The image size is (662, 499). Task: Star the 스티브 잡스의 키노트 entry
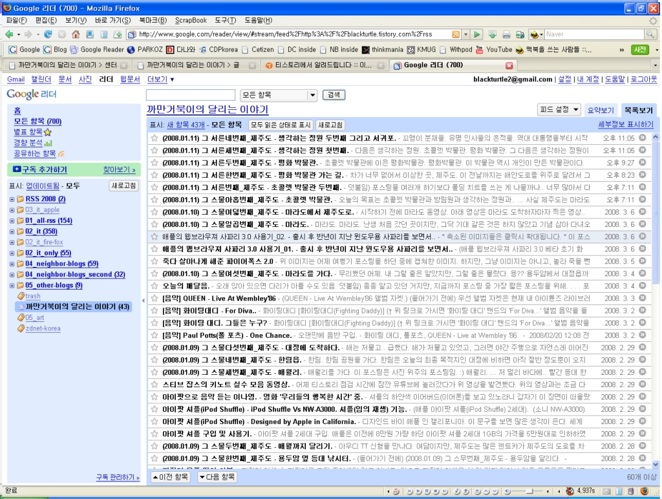(x=155, y=385)
